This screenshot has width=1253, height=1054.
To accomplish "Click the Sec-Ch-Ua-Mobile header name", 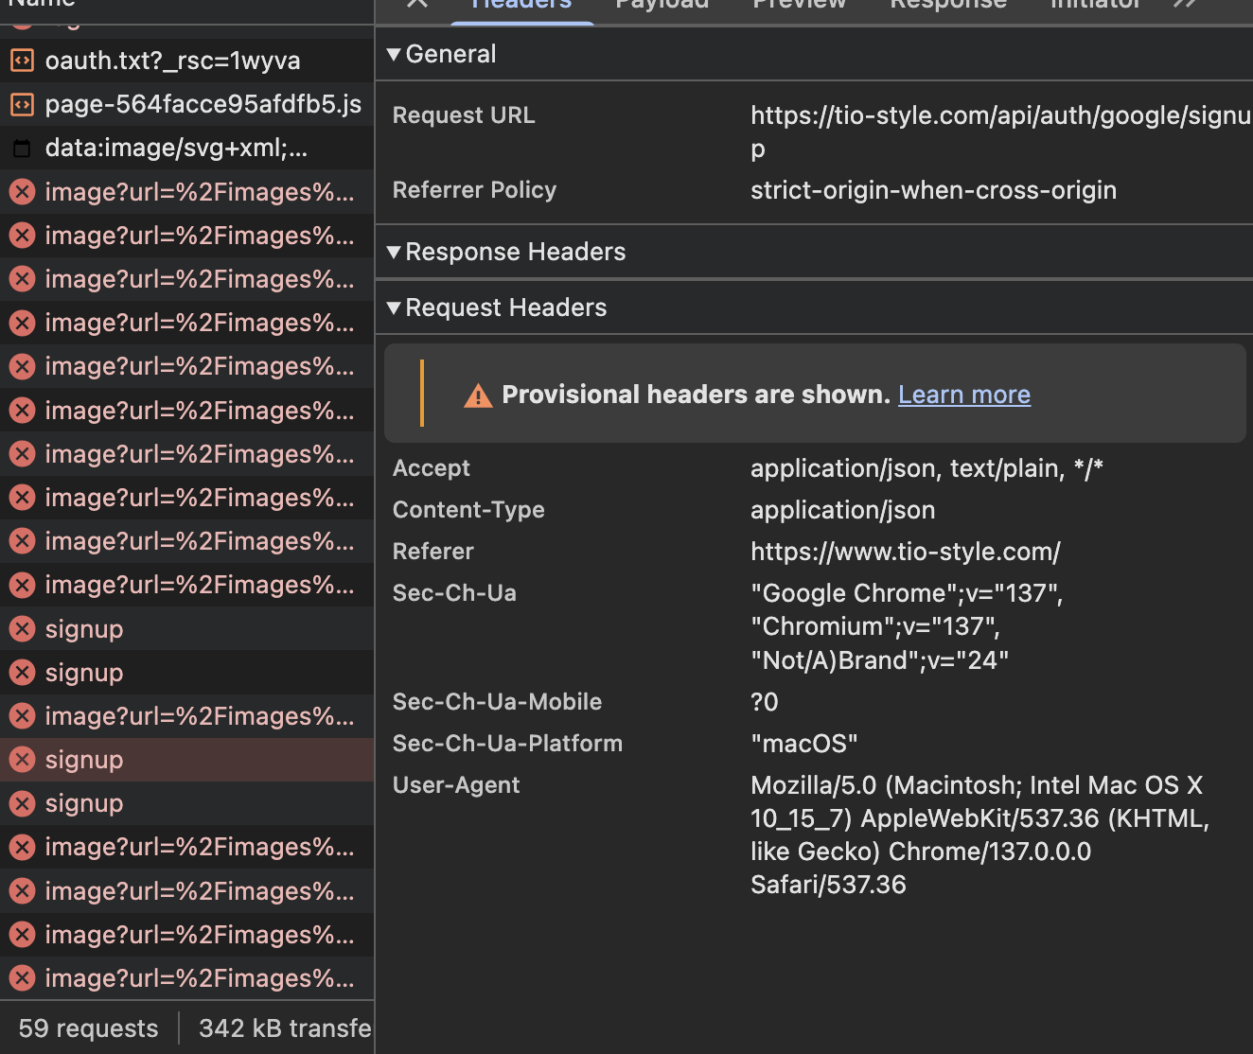I will [x=497, y=702].
